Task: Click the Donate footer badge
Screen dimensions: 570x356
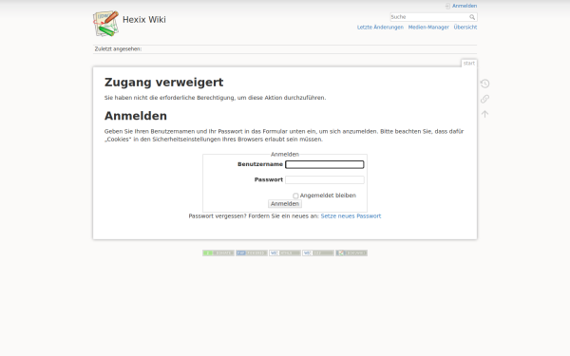Action: (218, 253)
